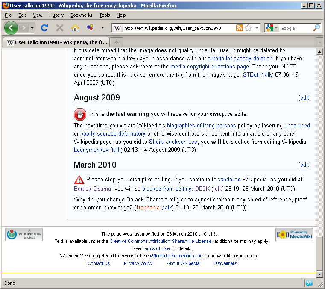Click the Wikipedia site favicon in the address bar
325x289 pixels.
click(117, 28)
